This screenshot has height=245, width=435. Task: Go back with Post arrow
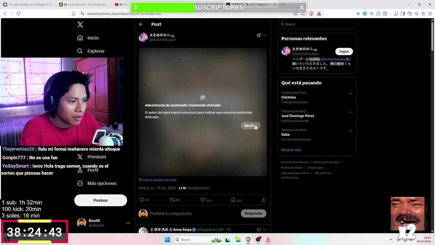click(141, 24)
